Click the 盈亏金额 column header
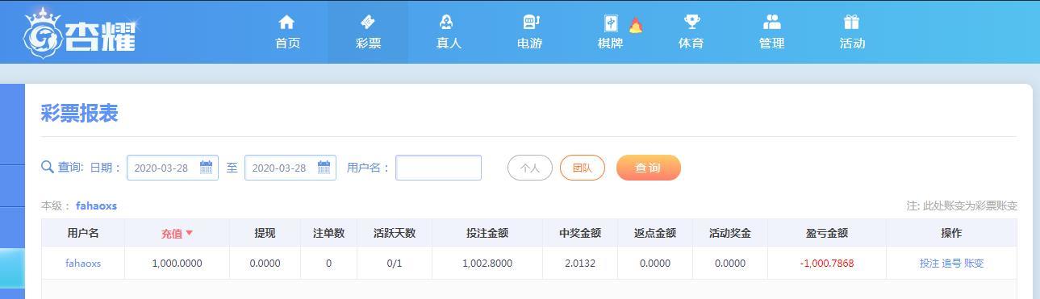Screen dimensions: 1040x299 pos(827,233)
